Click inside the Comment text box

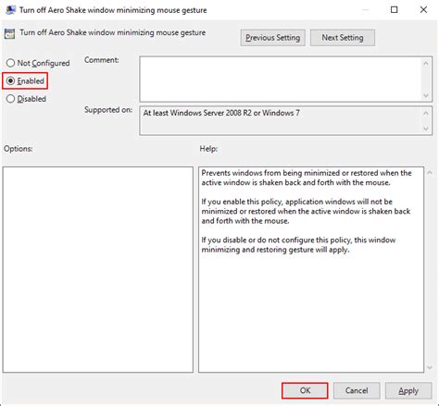[x=281, y=79]
